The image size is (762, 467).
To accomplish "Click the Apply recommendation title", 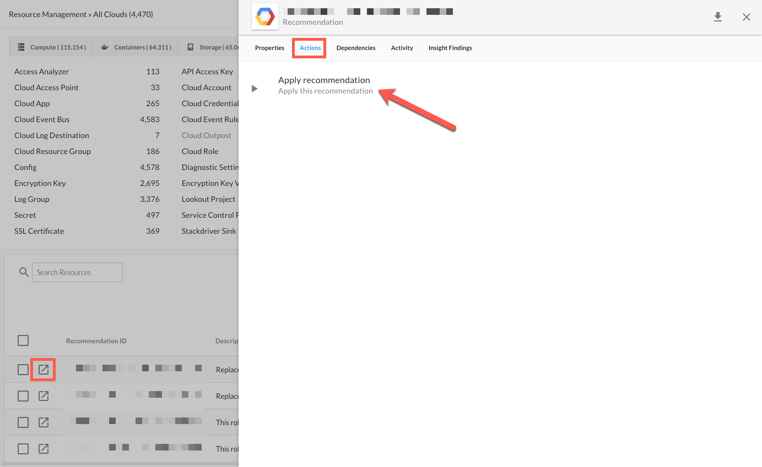I will point(324,80).
